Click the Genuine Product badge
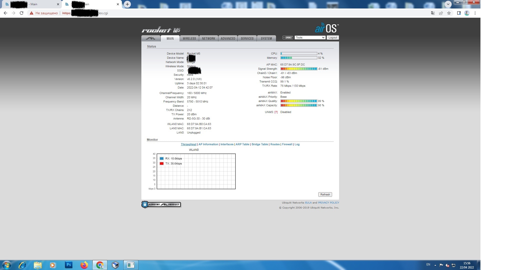 pyautogui.click(x=161, y=204)
